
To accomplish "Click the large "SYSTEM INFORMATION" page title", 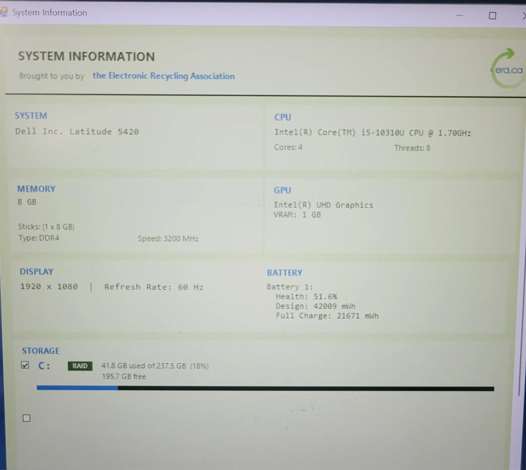I will 86,57.
